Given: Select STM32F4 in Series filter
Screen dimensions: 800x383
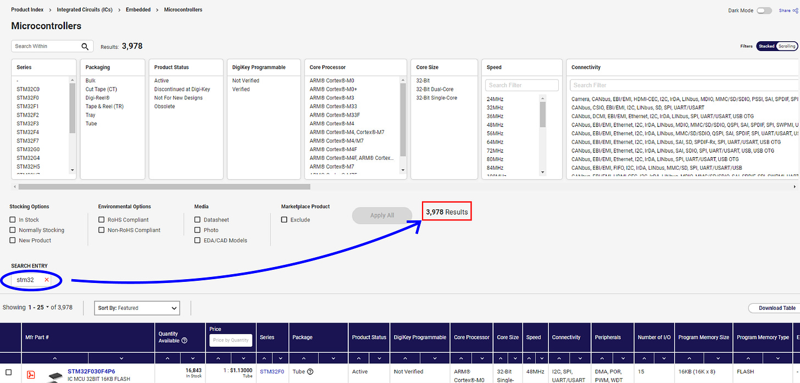Looking at the screenshot, I should click(x=28, y=132).
